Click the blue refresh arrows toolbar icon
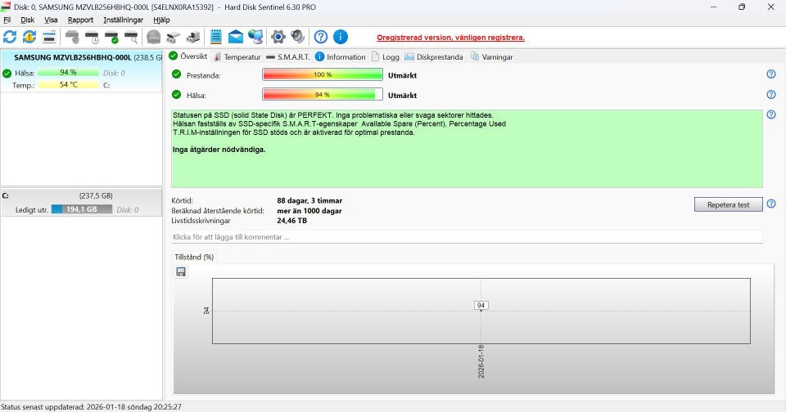 pos(10,37)
